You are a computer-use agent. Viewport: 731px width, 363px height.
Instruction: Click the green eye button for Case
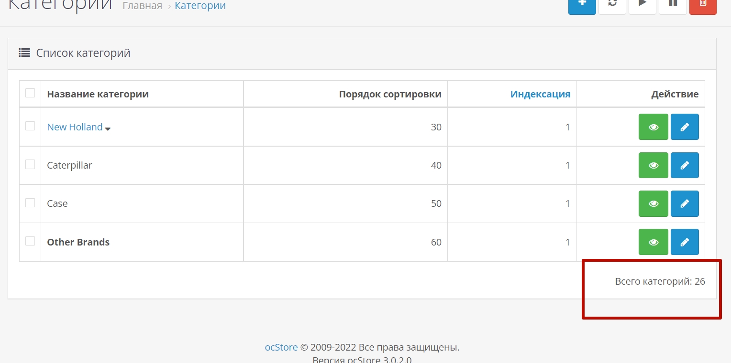(x=653, y=203)
